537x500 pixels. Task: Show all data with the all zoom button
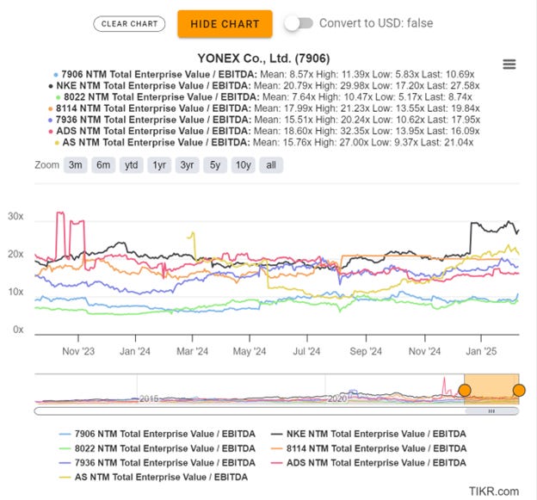click(271, 165)
